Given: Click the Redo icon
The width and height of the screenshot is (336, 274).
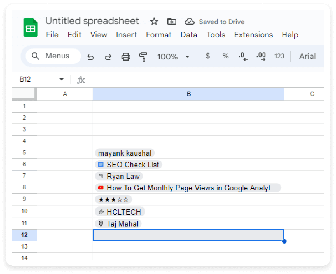Looking at the screenshot, I should coord(108,56).
